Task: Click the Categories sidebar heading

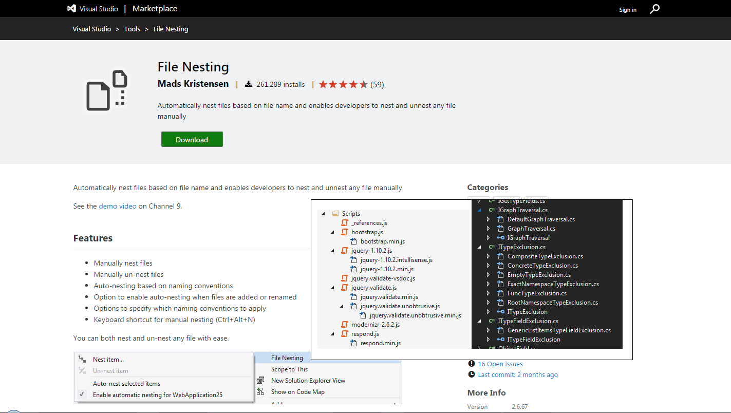Action: point(488,187)
